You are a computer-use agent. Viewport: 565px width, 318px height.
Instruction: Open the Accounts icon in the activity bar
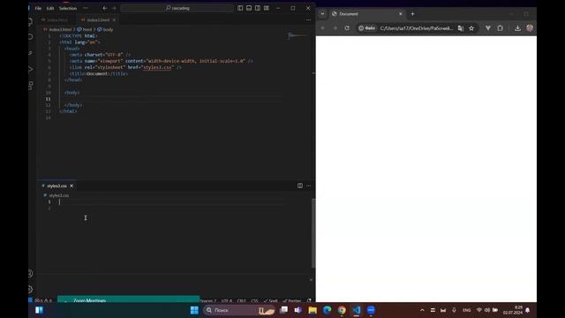click(31, 274)
